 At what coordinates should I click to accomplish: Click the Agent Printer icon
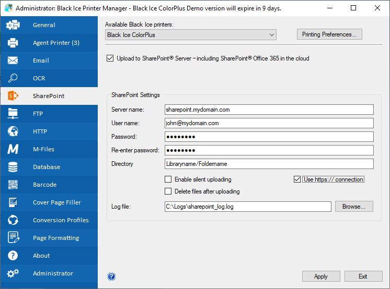click(x=13, y=43)
